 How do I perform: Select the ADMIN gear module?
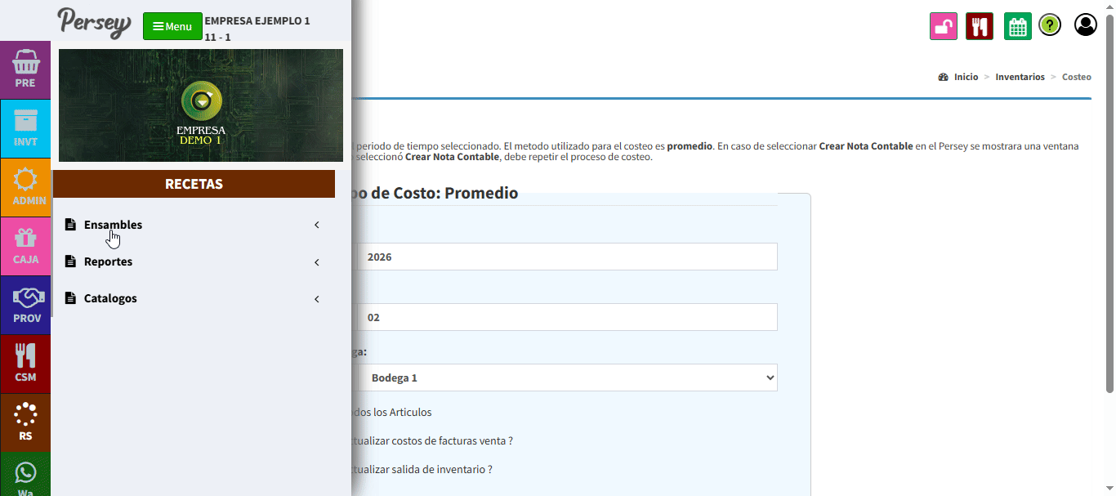pyautogui.click(x=25, y=187)
